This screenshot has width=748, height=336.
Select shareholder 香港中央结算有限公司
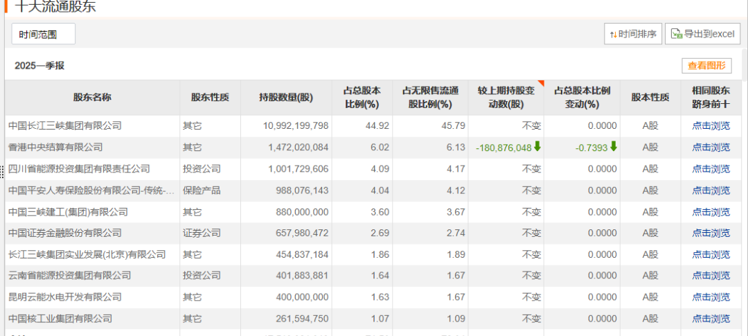[x=55, y=148]
